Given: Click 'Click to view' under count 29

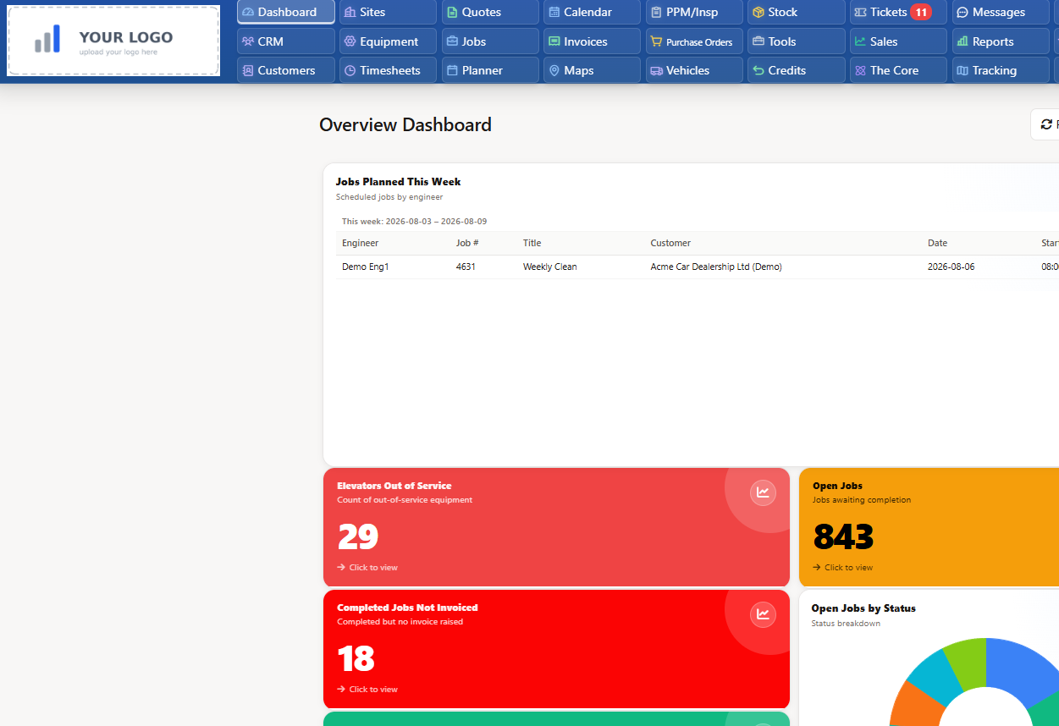Looking at the screenshot, I should click(x=367, y=568).
